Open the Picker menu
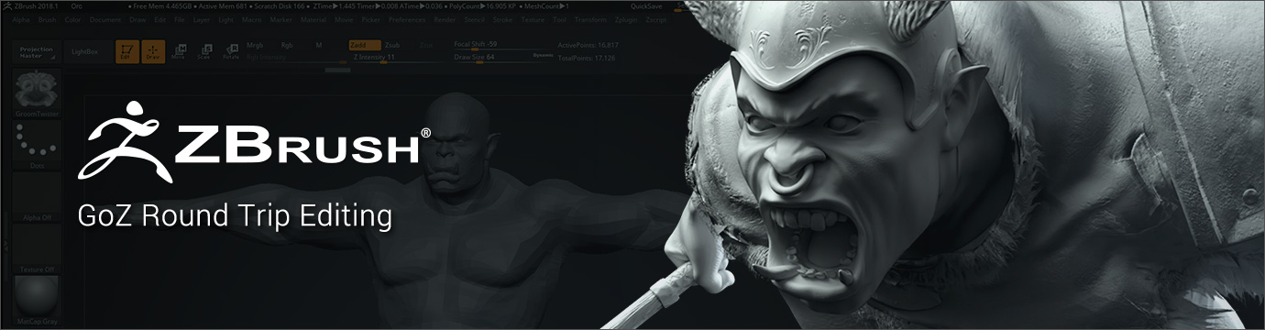 [x=371, y=20]
